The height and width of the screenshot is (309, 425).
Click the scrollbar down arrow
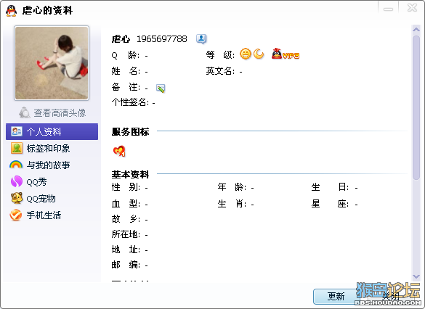416,276
